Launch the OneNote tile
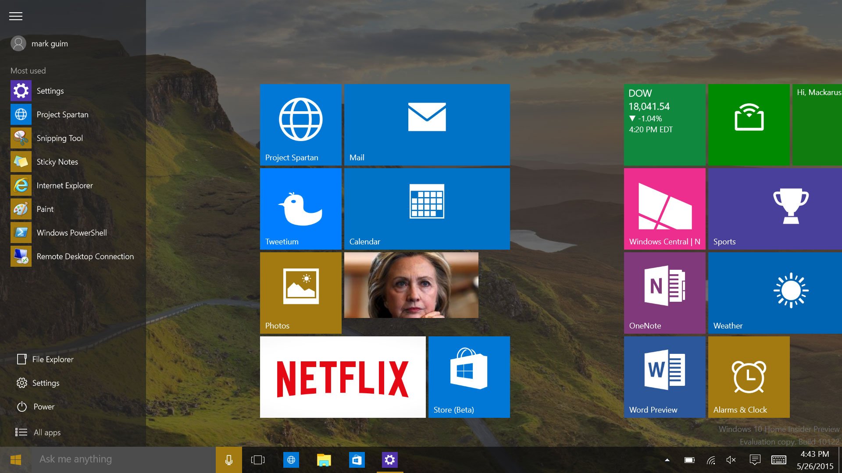 [x=665, y=293]
